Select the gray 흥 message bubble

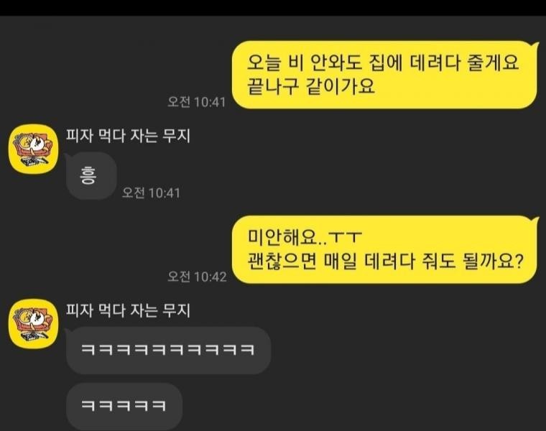tap(91, 176)
